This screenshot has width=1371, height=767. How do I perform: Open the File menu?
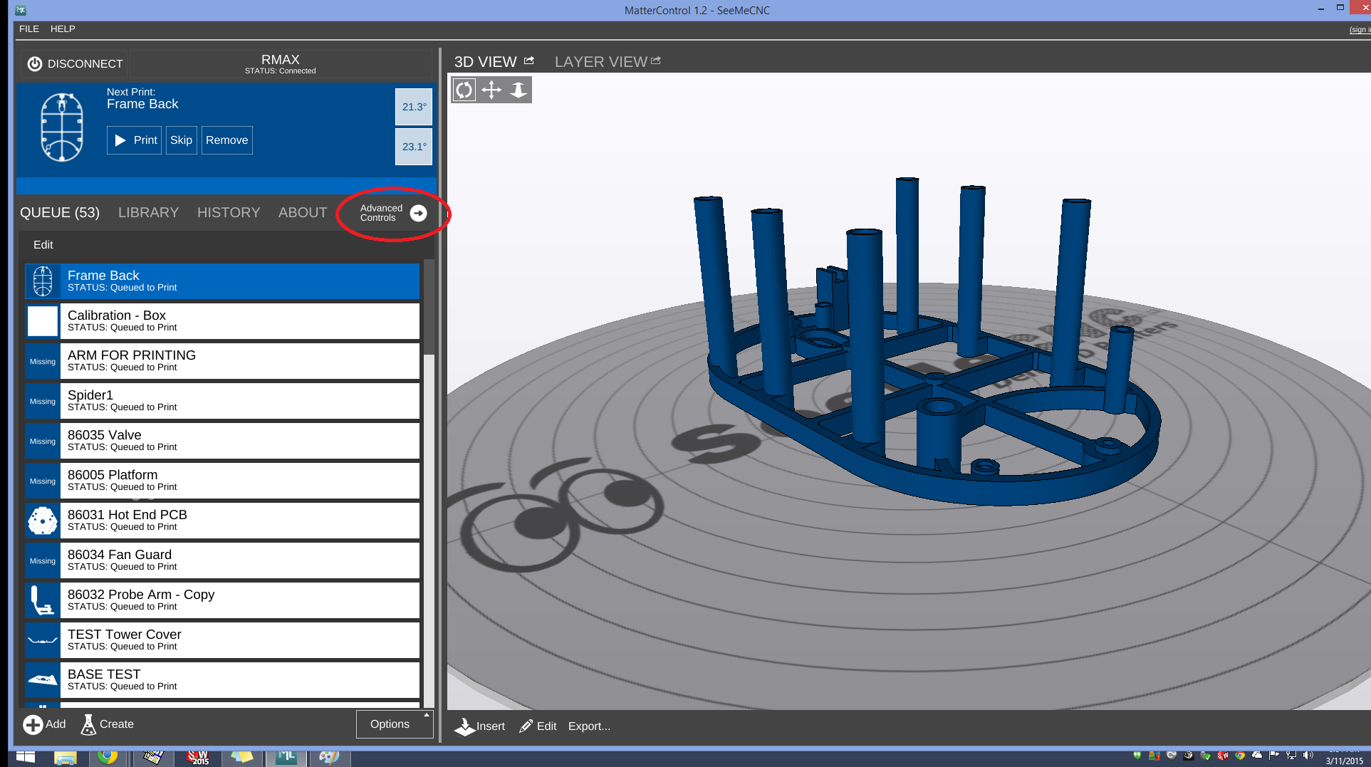click(29, 29)
